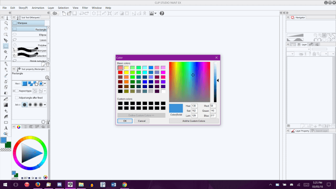Screen dimensions: 336x189
Task: Check Adjust angle after fixed
Action: [17, 97]
